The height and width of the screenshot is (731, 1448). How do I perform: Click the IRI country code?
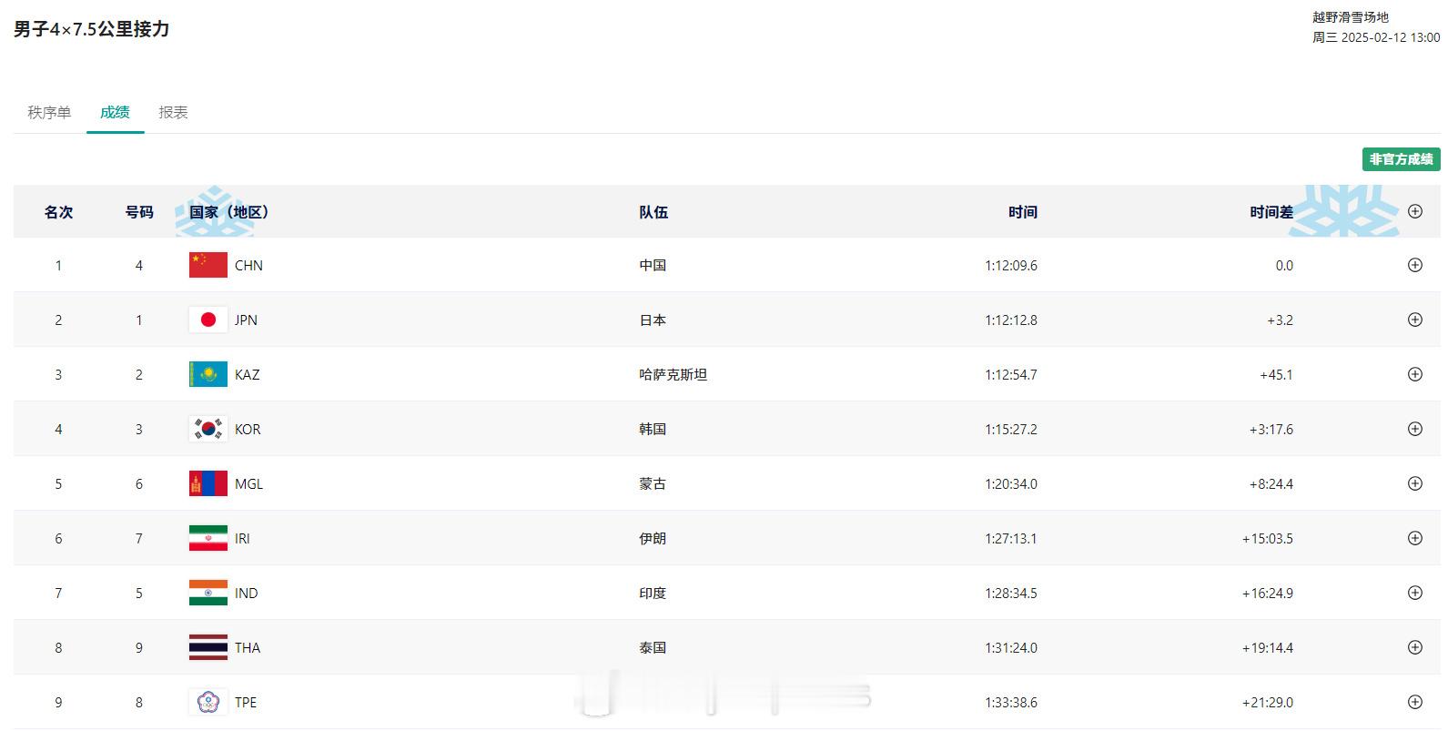coord(242,539)
